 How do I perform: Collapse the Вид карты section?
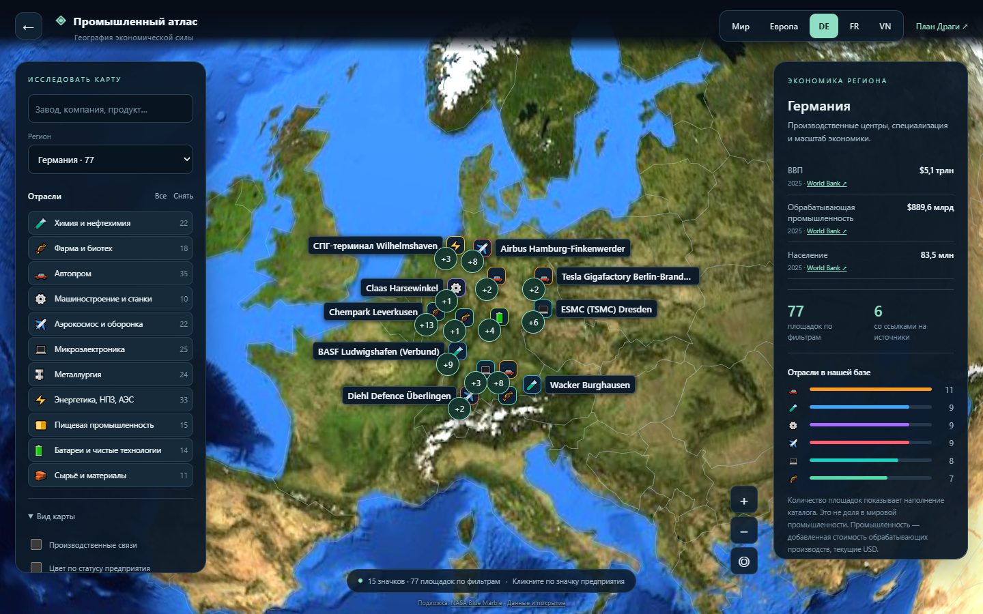(52, 516)
